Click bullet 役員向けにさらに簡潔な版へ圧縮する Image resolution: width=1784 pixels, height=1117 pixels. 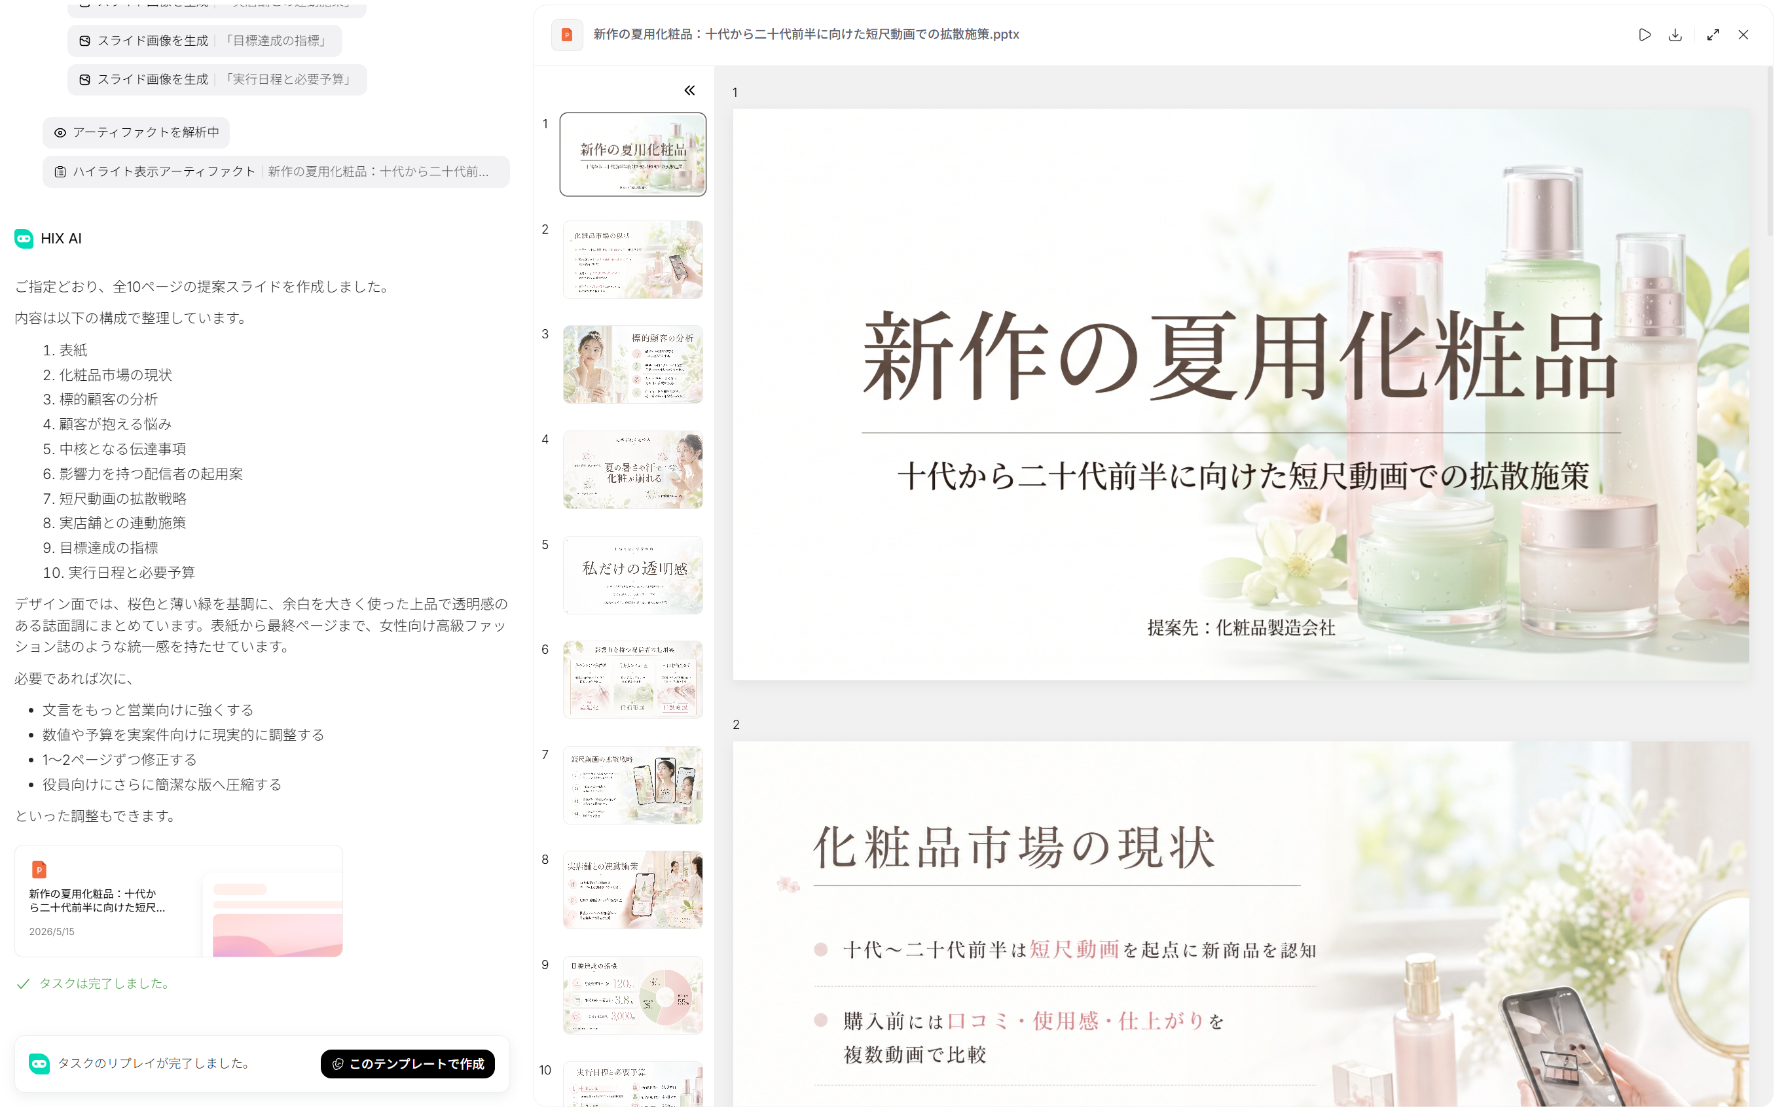[162, 785]
